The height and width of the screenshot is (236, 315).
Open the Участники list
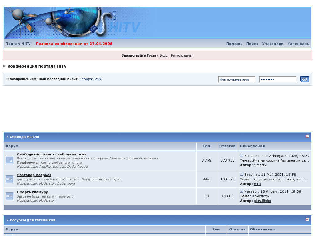273,44
